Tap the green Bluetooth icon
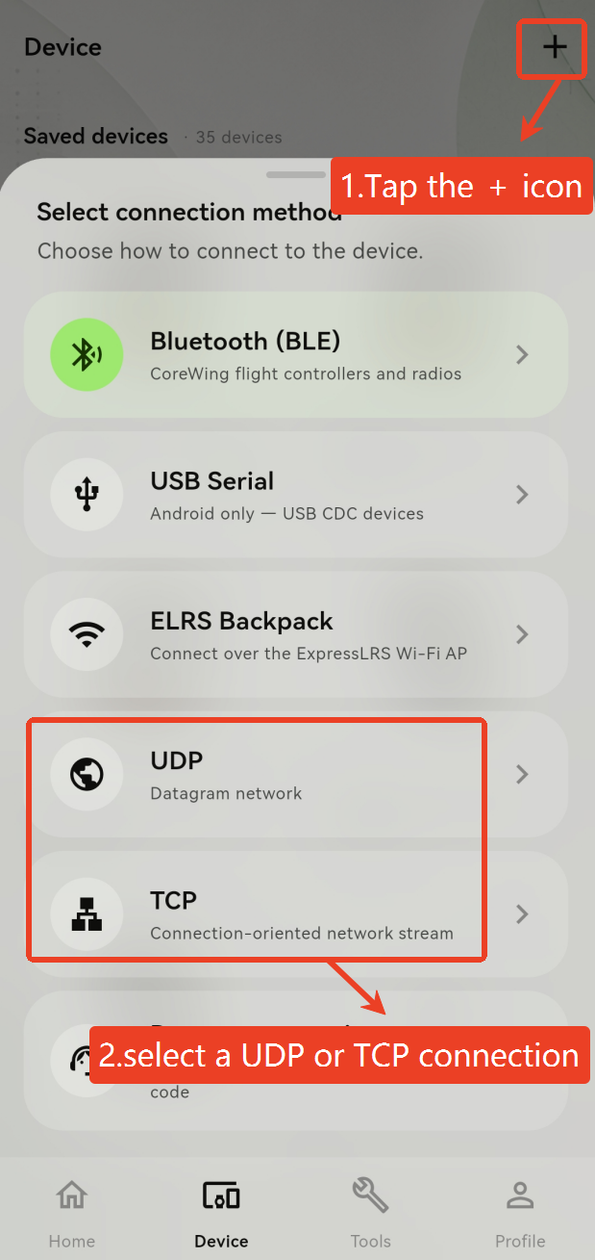The width and height of the screenshot is (595, 1260). [87, 355]
